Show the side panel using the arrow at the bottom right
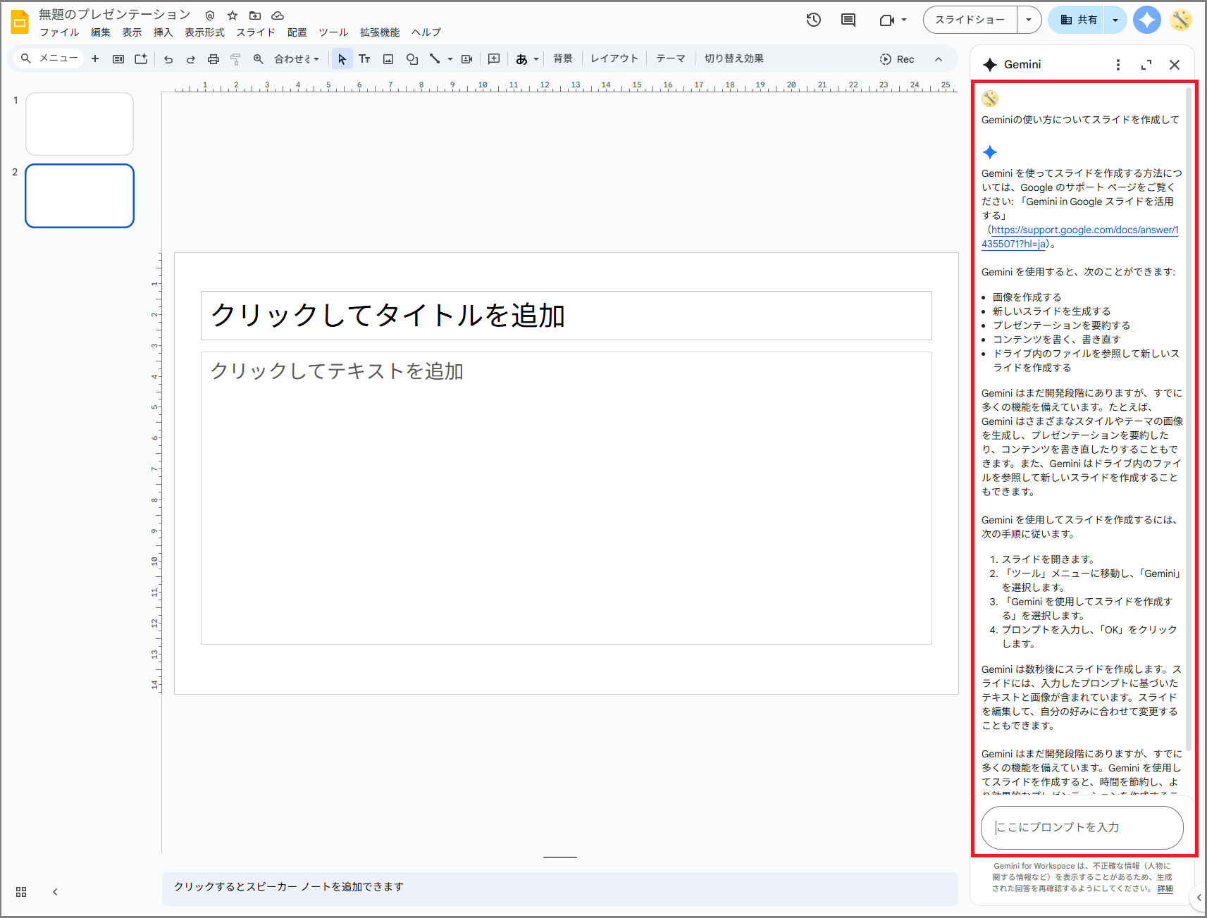The width and height of the screenshot is (1207, 918). pos(1199,898)
